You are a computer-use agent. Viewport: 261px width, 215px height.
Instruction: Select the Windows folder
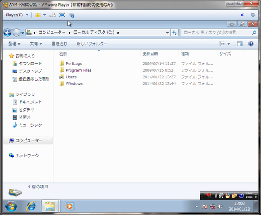74,84
